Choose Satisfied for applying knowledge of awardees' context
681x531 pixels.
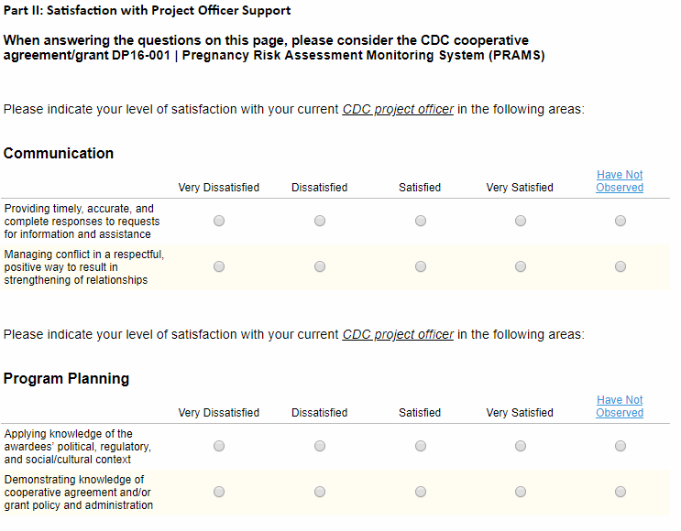tap(421, 446)
